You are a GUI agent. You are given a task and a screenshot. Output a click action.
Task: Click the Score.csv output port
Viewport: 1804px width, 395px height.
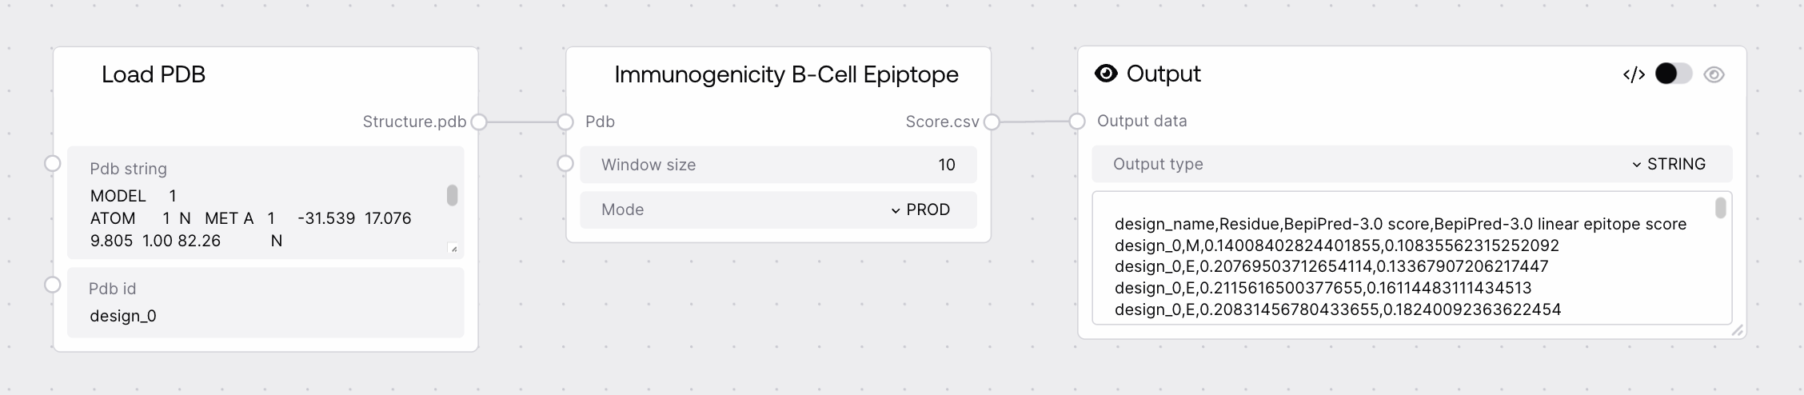click(x=992, y=122)
